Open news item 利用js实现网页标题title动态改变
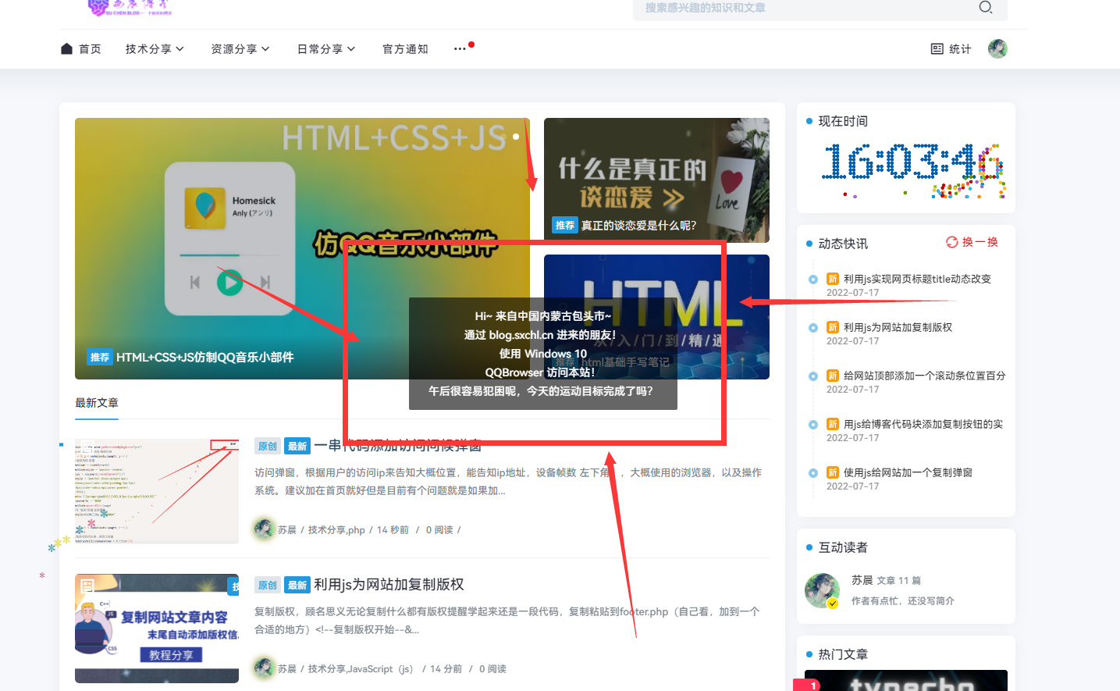Screen dimensions: 1120x691 pyautogui.click(x=917, y=280)
